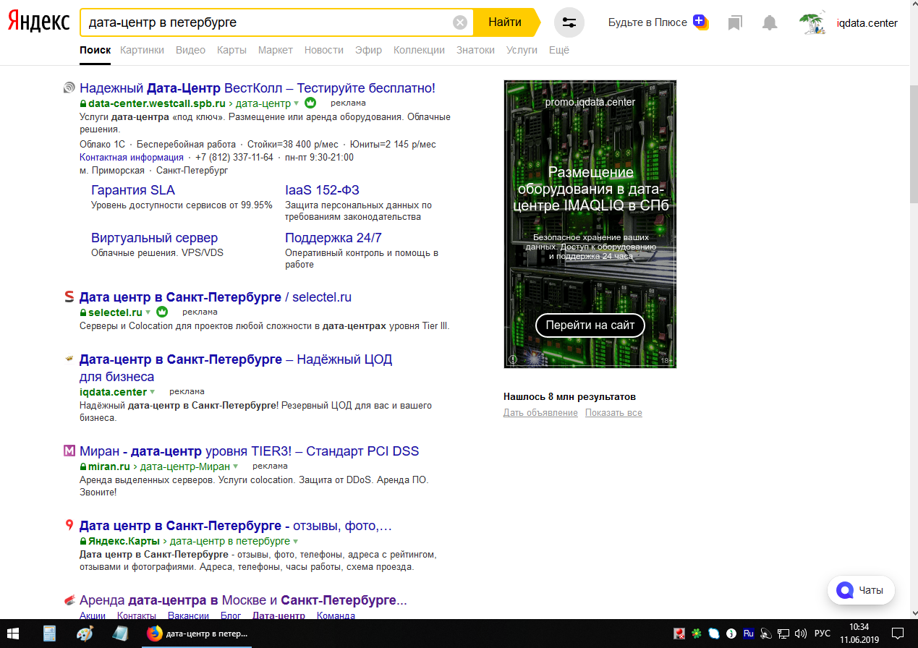Expand the arrow after westcall дата-центр URL
The width and height of the screenshot is (918, 648).
(296, 103)
